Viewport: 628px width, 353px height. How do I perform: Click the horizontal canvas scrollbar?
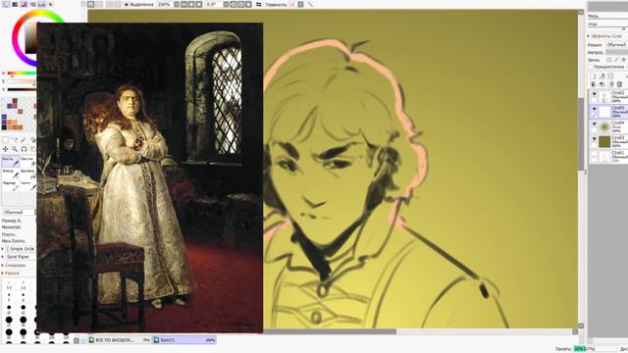click(x=330, y=331)
